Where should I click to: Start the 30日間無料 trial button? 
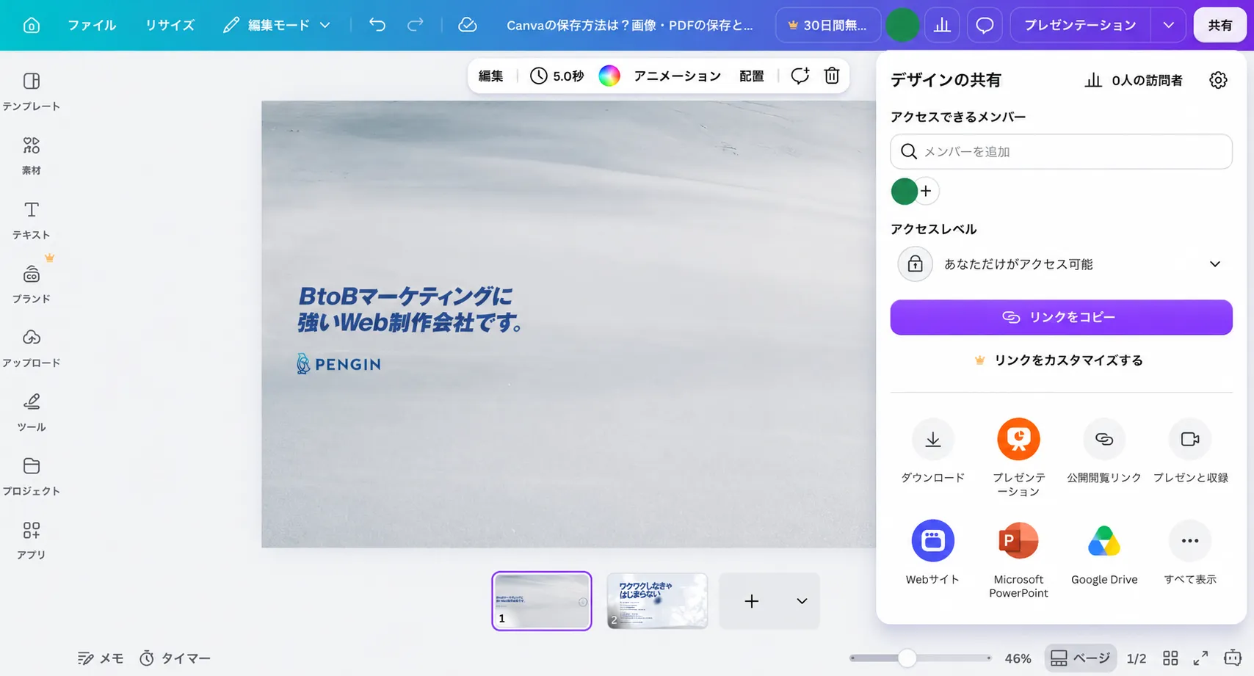pyautogui.click(x=827, y=25)
